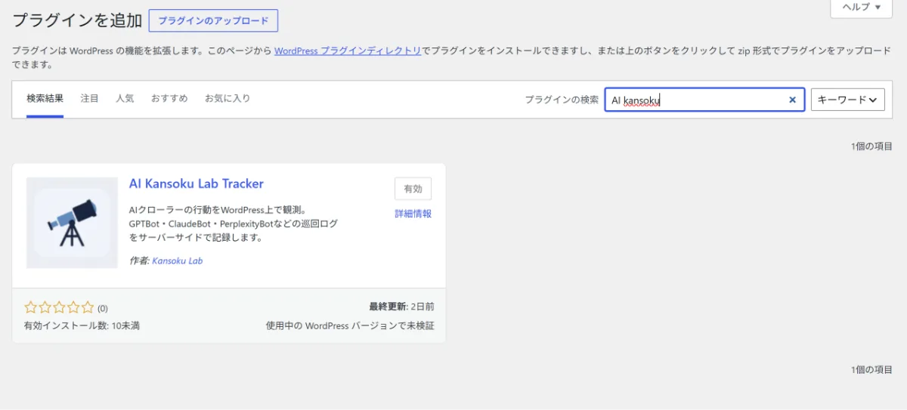This screenshot has height=410, width=907.
Task: Clear the search field with the X icon
Action: click(792, 100)
